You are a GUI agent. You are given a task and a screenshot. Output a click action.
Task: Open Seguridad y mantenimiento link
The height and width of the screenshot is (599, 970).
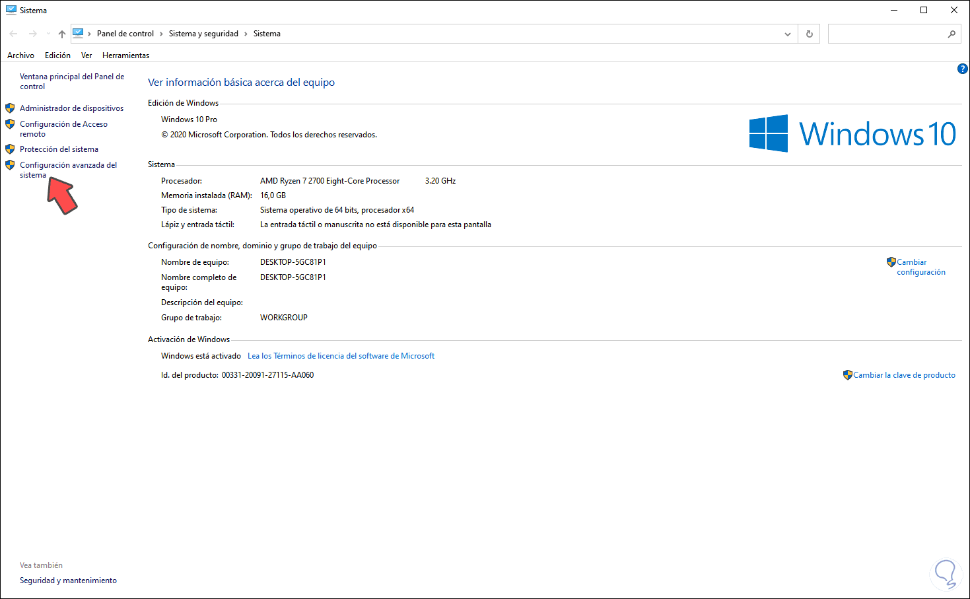point(68,581)
